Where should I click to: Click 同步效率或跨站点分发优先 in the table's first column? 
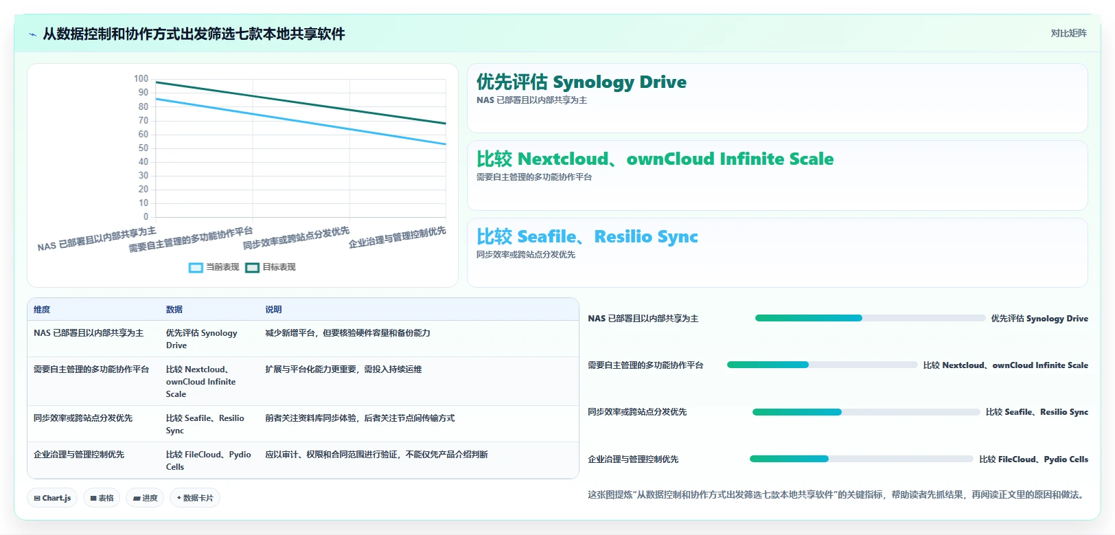pyautogui.click(x=83, y=418)
